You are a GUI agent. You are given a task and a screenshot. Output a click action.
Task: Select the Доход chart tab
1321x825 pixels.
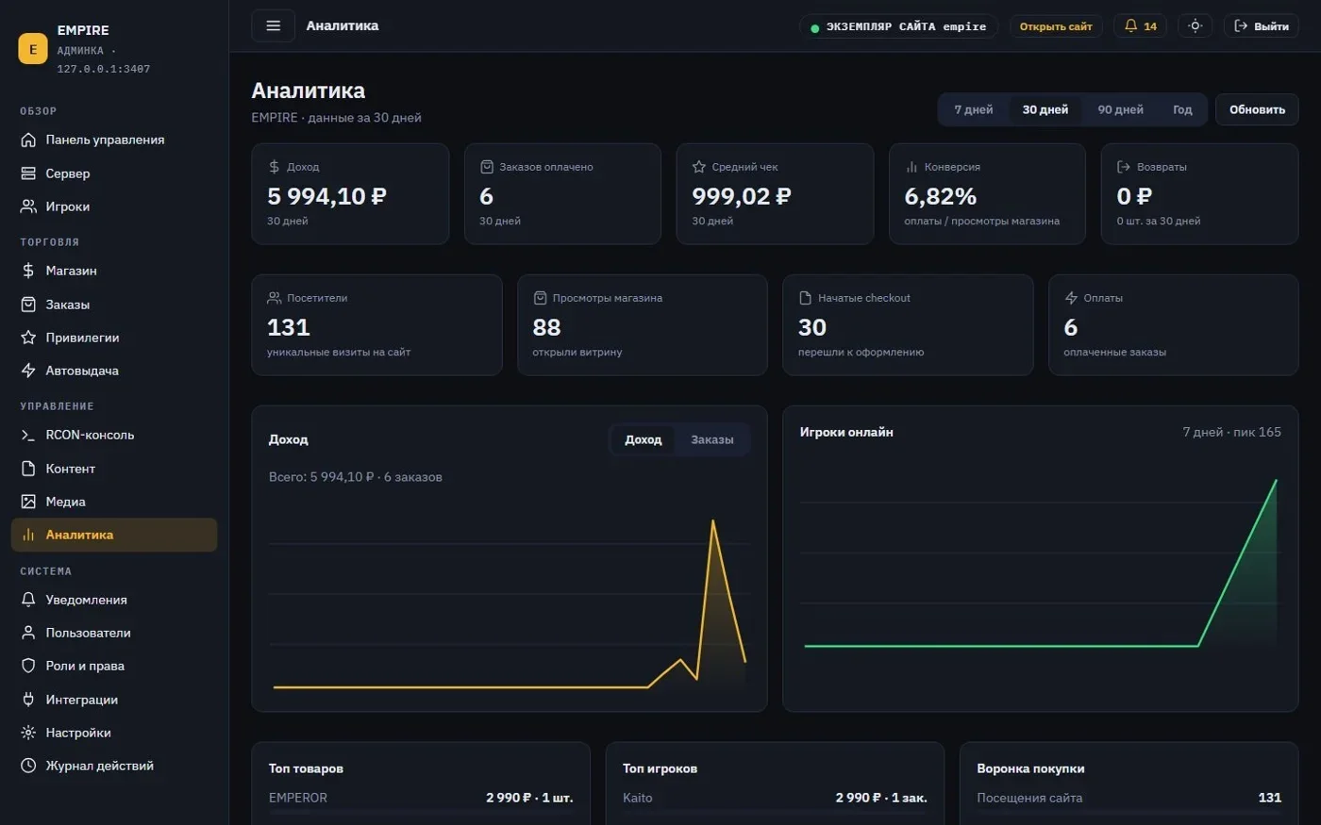coord(643,439)
